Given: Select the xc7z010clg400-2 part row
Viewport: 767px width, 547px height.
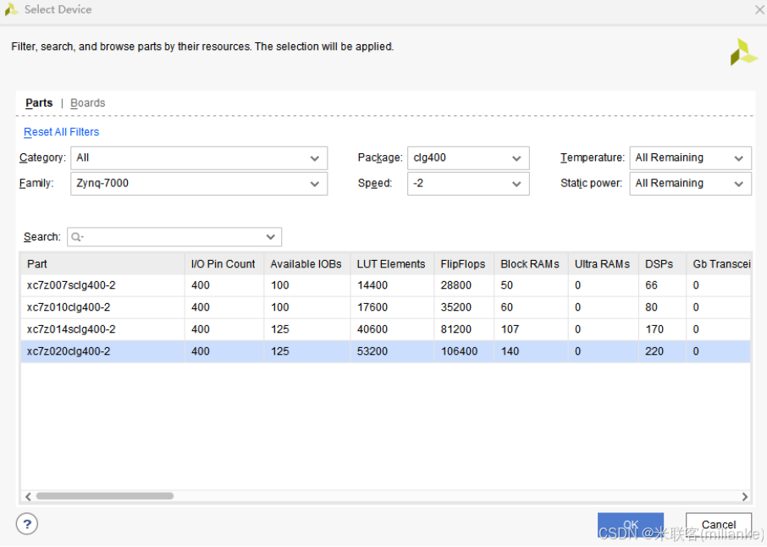Looking at the screenshot, I should tap(385, 307).
